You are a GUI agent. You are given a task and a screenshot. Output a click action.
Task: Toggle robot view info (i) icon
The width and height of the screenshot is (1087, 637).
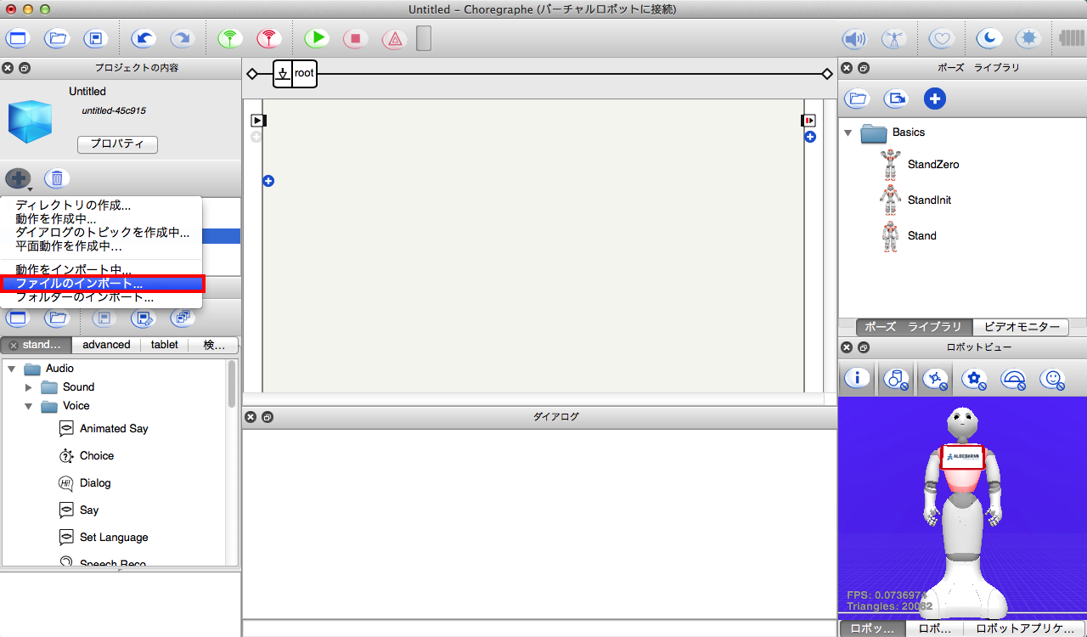pyautogui.click(x=857, y=378)
